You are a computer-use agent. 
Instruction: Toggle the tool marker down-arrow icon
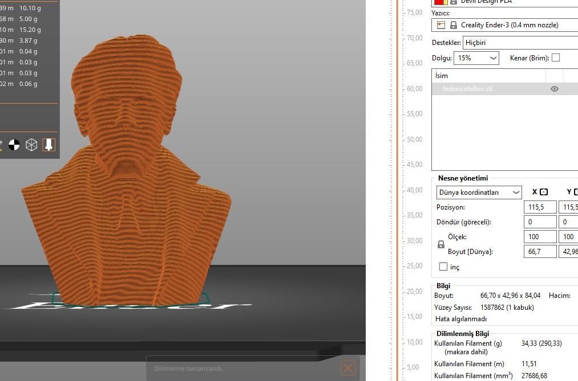tap(48, 145)
